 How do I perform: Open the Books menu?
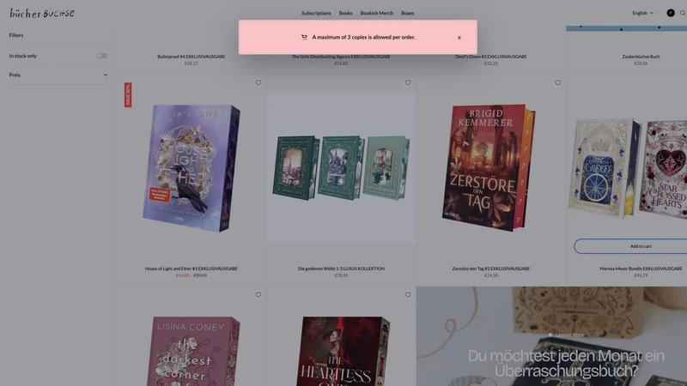(x=345, y=13)
